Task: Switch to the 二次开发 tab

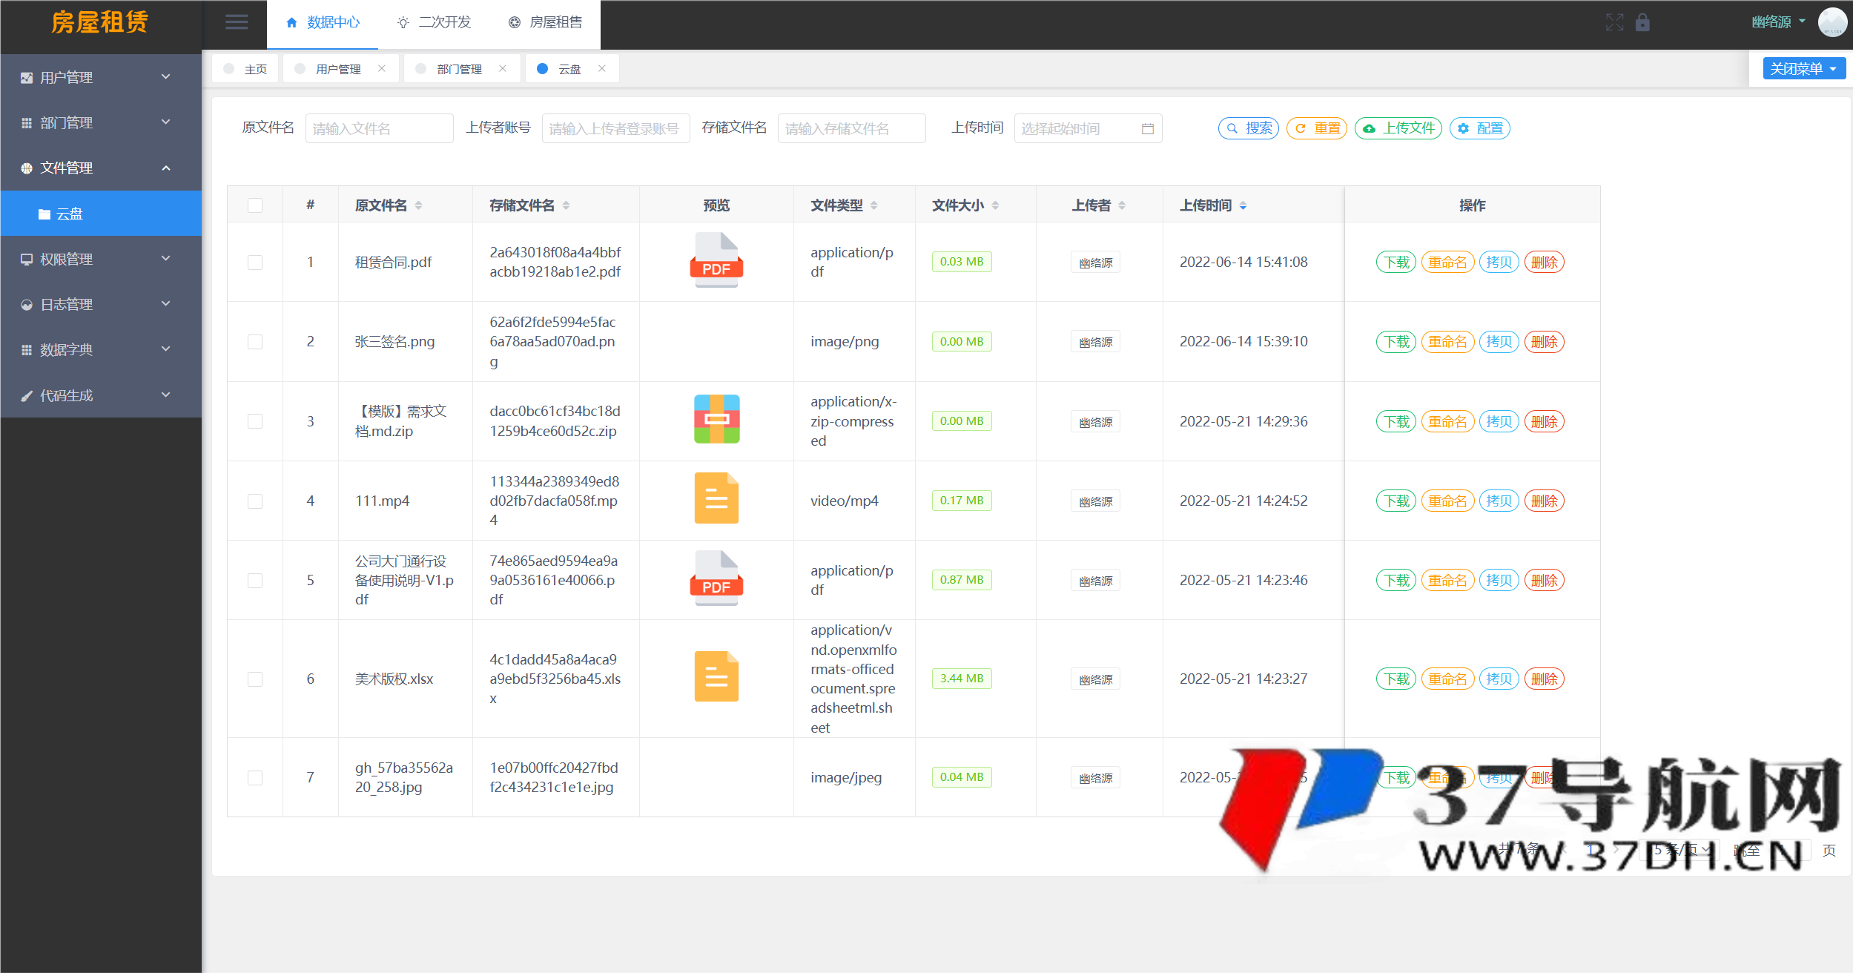Action: tap(435, 22)
